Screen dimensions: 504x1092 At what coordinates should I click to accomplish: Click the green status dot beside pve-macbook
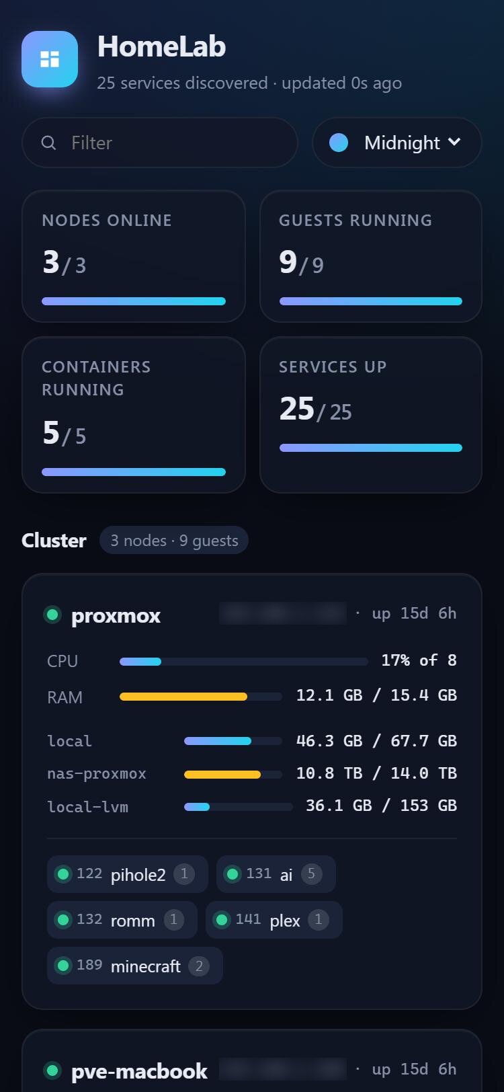click(x=52, y=1070)
